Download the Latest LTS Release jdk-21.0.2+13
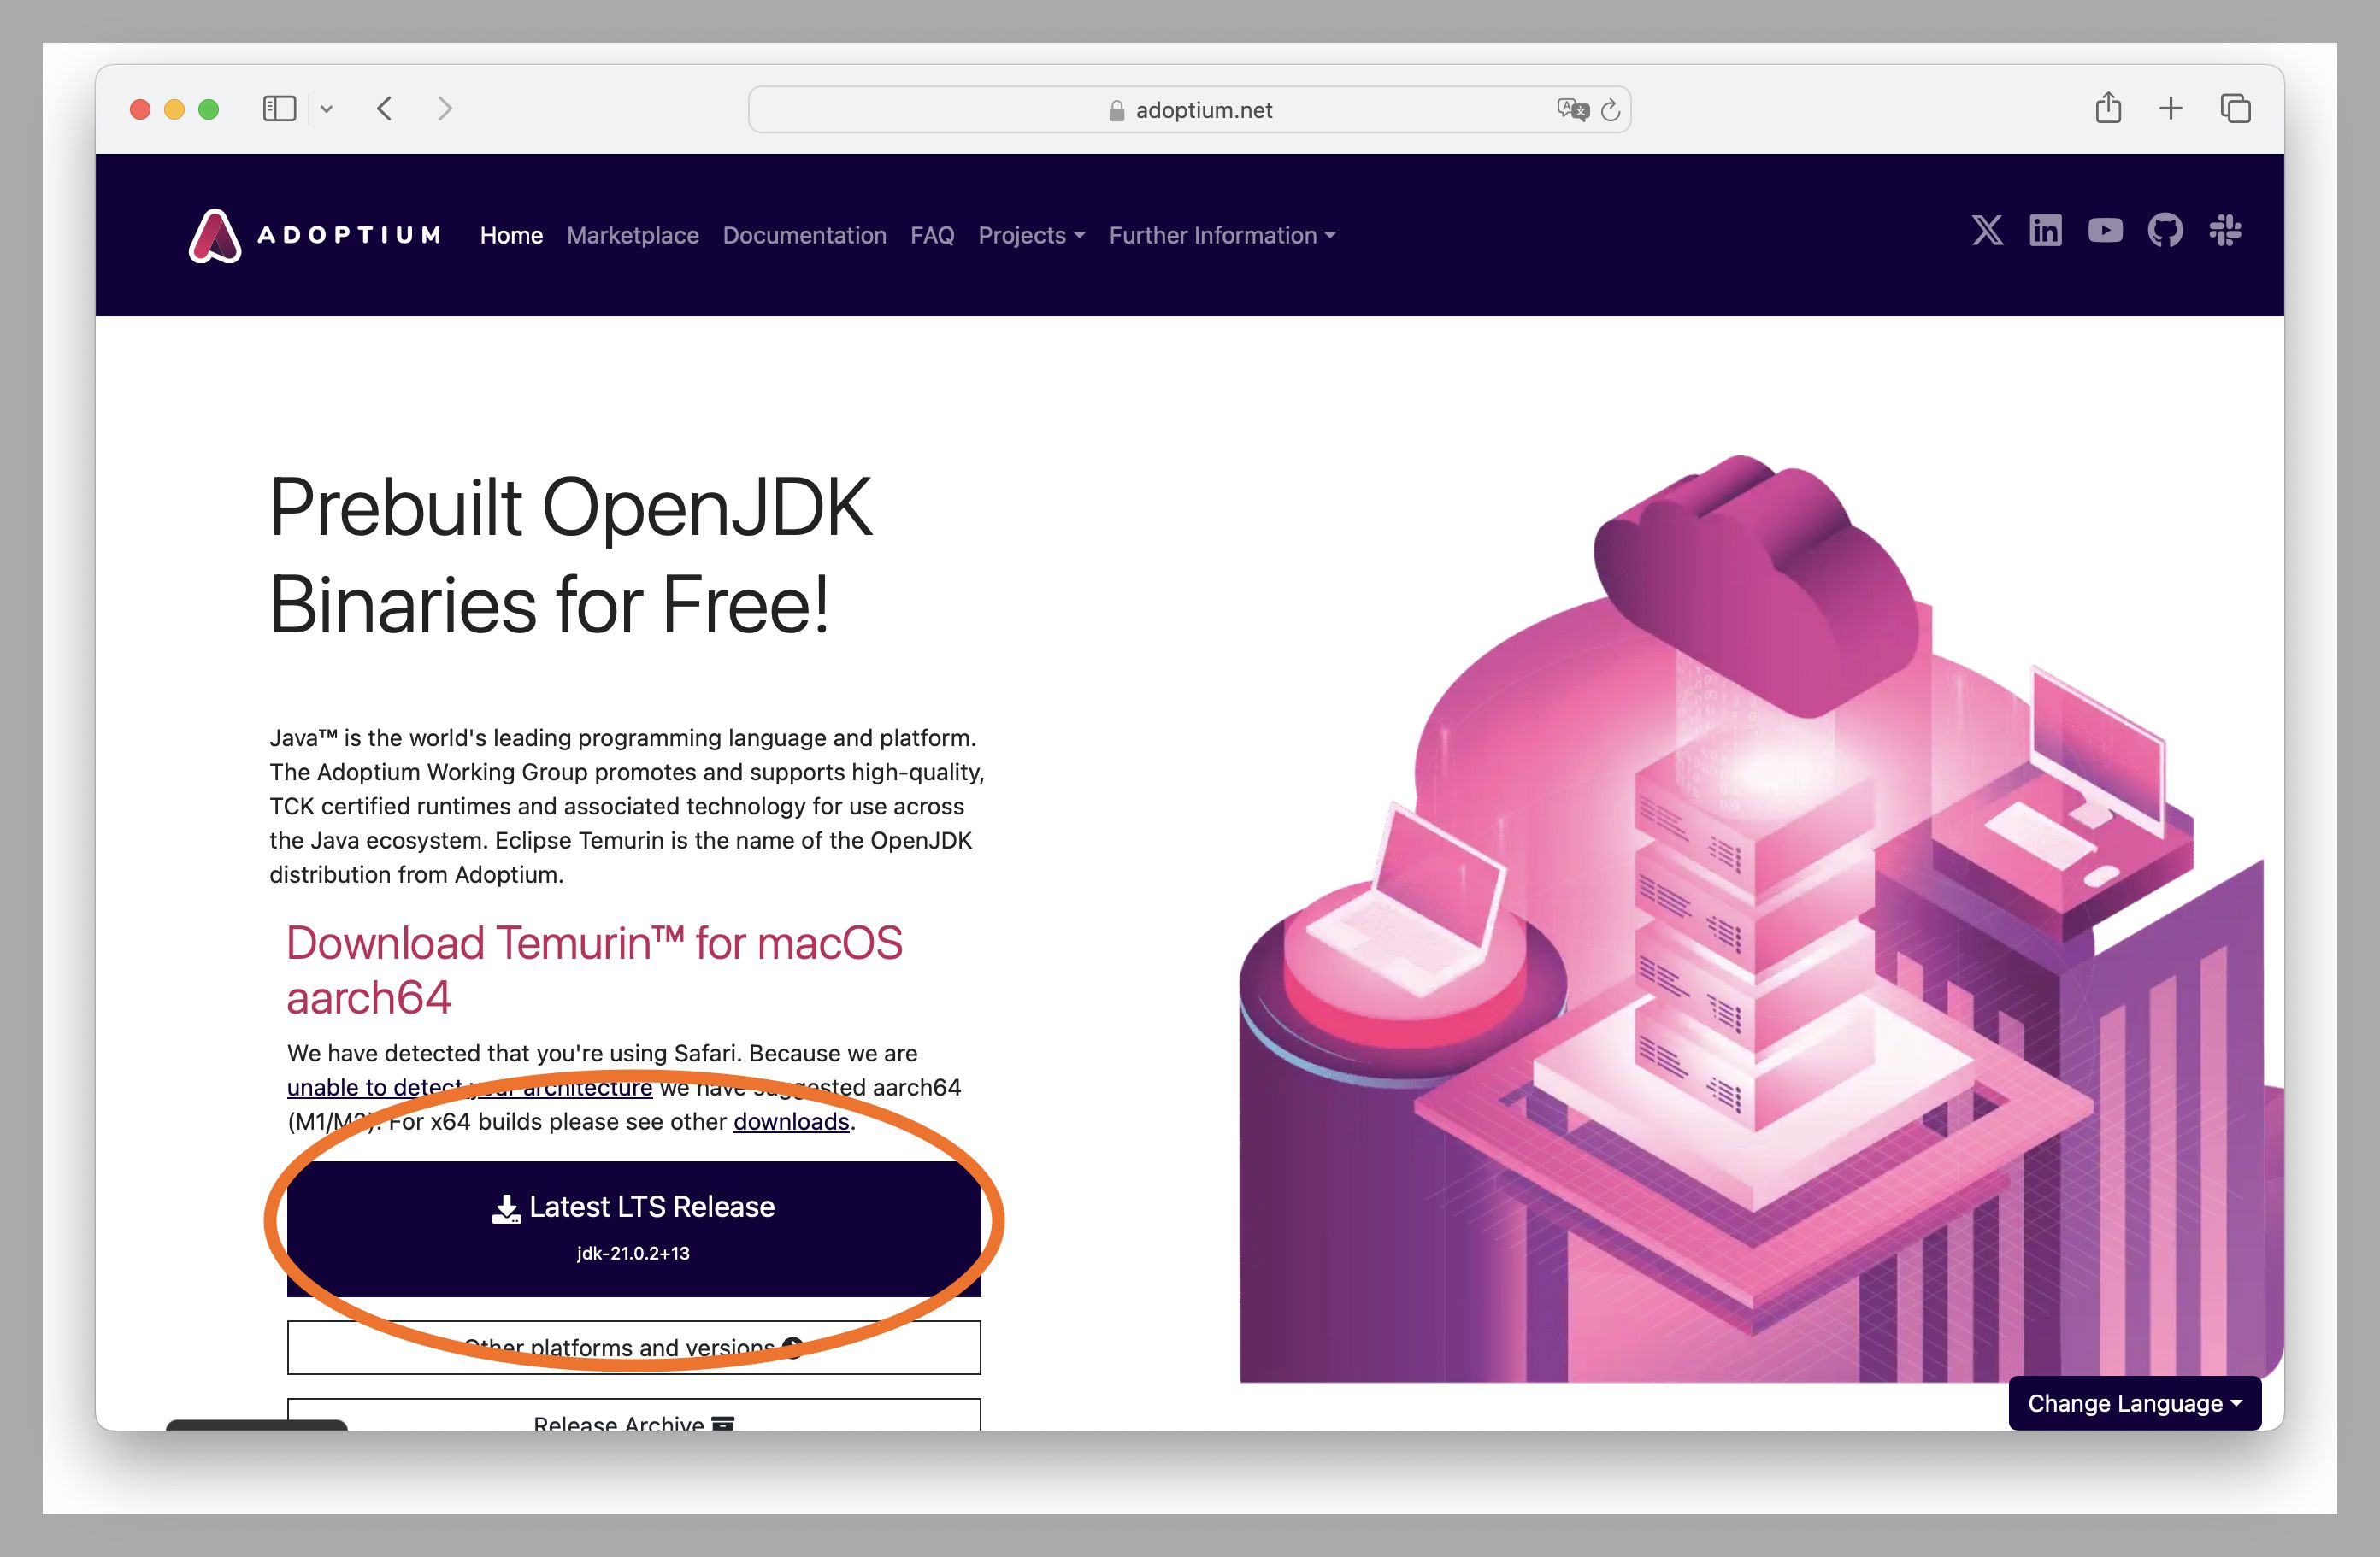The width and height of the screenshot is (2380, 1557). pyautogui.click(x=633, y=1228)
